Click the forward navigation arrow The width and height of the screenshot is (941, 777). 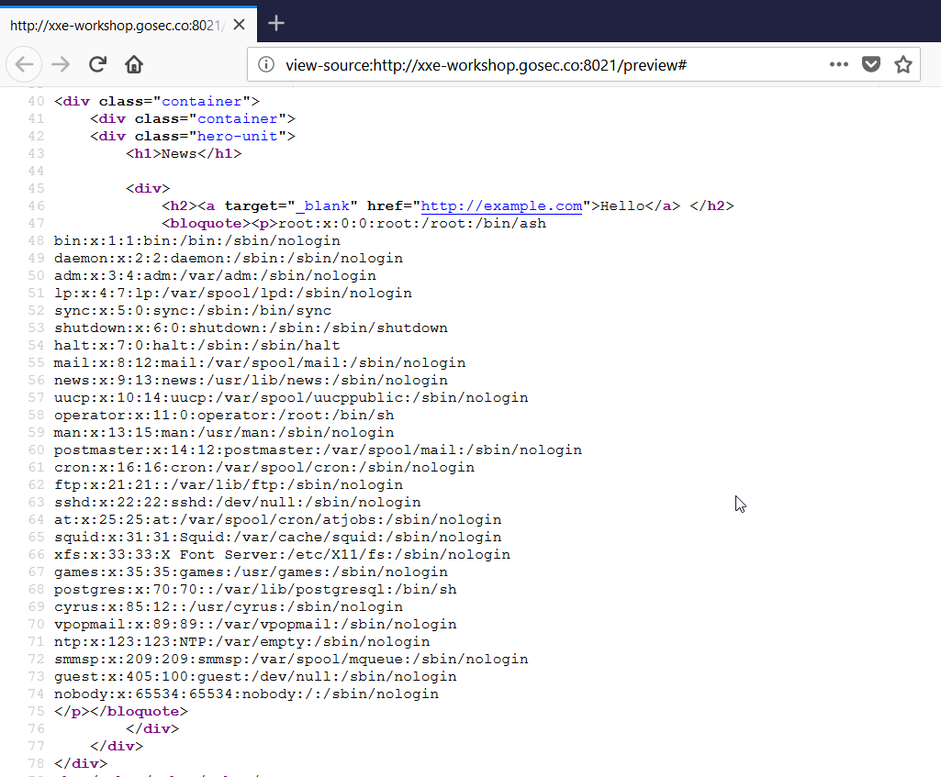click(61, 64)
